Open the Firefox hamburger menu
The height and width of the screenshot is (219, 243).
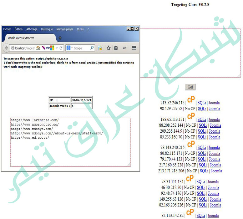click(134, 48)
